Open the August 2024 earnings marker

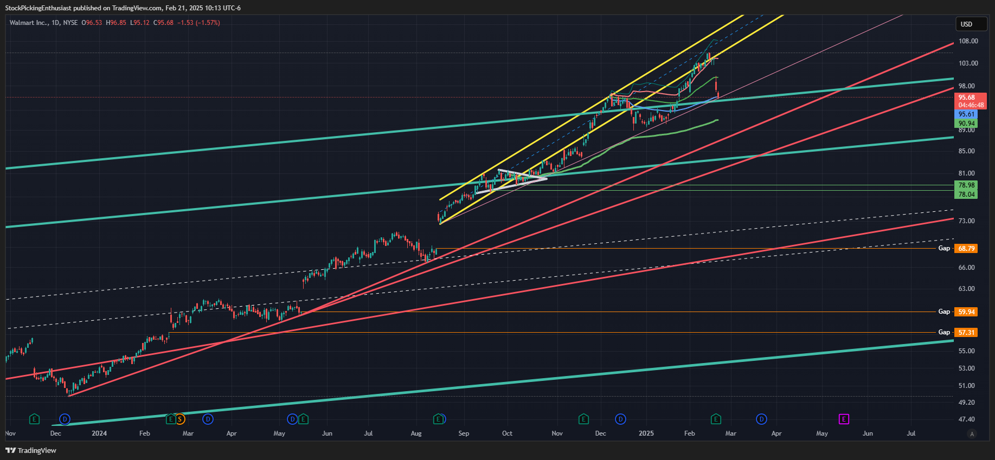point(438,419)
